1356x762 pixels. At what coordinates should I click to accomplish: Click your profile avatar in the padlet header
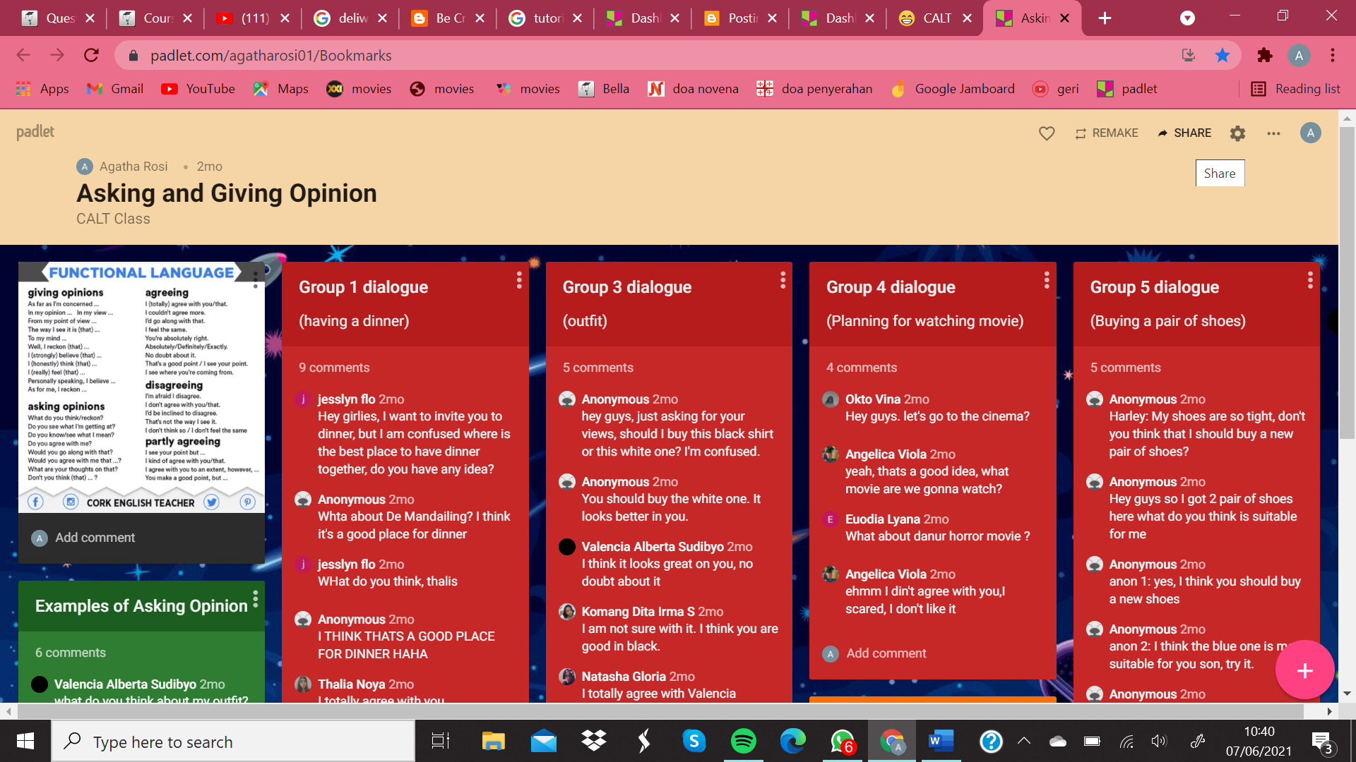click(x=1310, y=133)
